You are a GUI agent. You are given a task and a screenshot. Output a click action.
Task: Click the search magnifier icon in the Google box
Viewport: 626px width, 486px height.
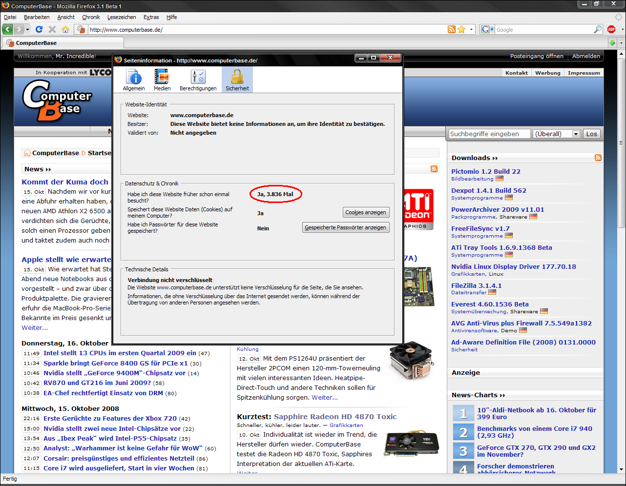click(x=598, y=29)
